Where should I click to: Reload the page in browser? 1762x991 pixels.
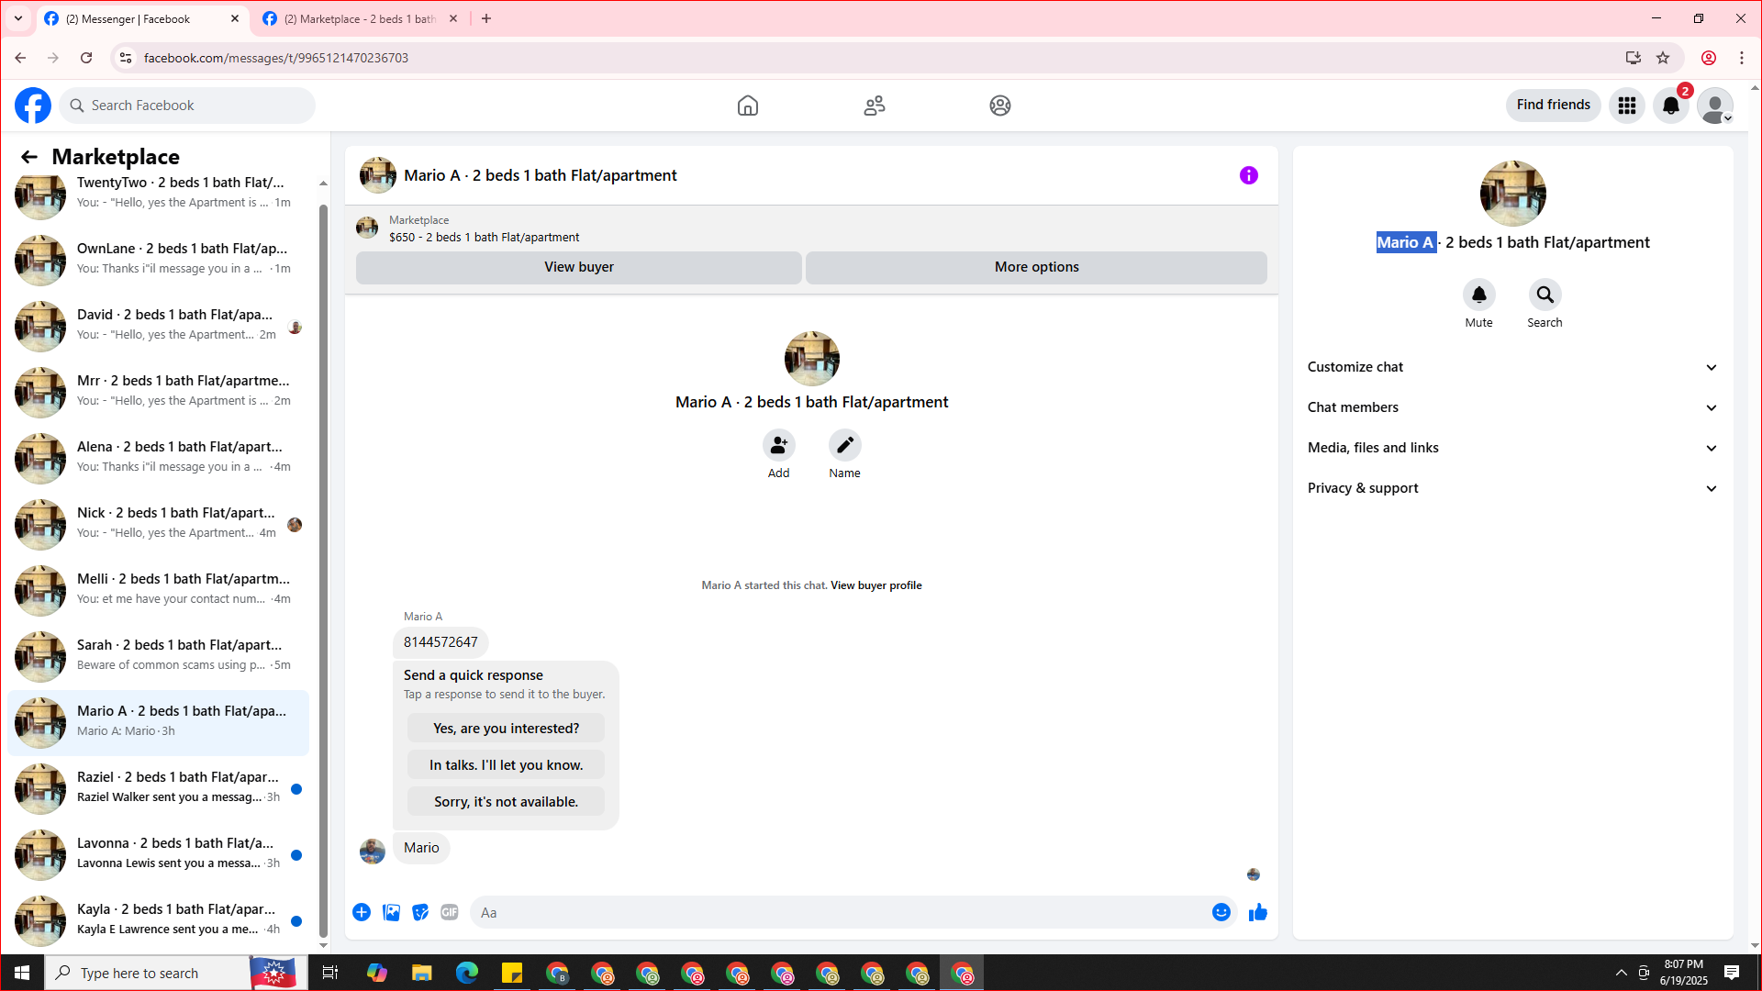point(86,58)
